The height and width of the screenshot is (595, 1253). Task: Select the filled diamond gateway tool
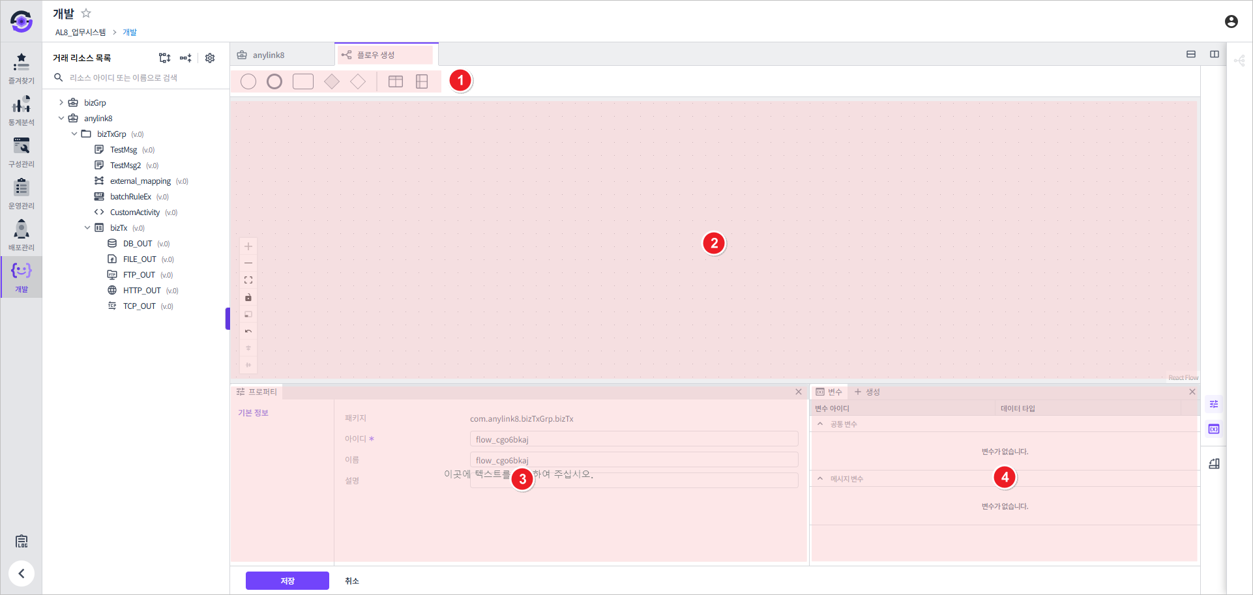pyautogui.click(x=332, y=81)
